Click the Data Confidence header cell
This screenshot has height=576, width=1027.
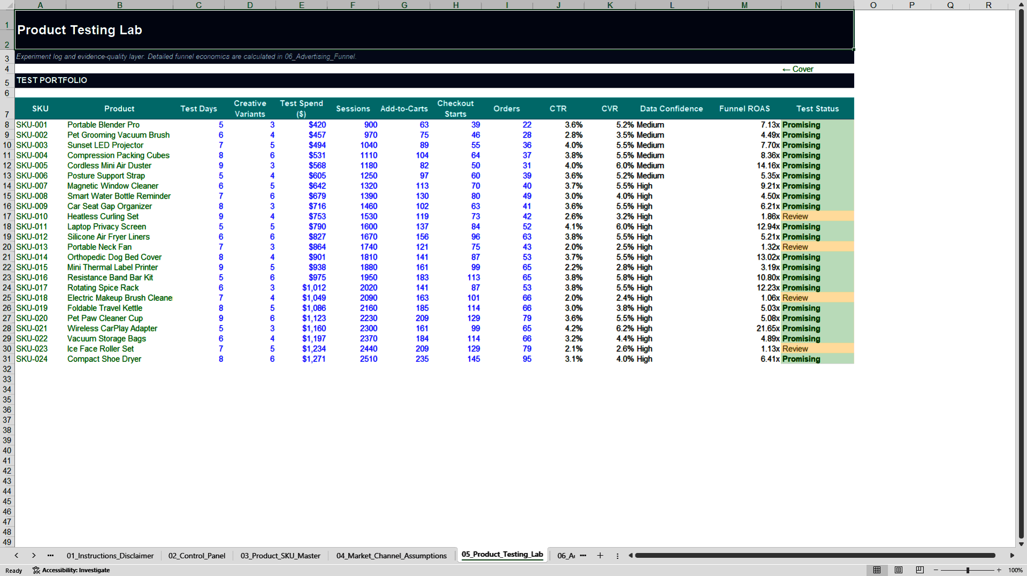coord(671,109)
